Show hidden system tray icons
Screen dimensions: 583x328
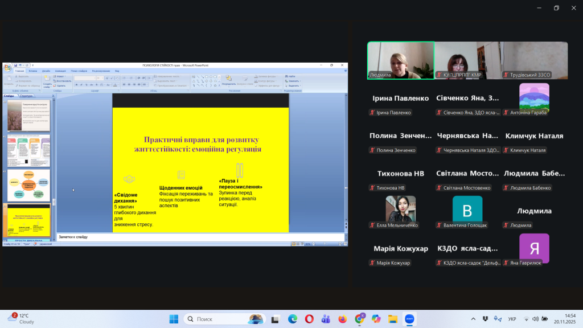(473, 319)
